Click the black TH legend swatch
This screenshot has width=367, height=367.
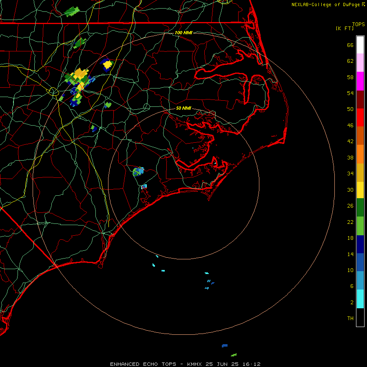tap(360, 317)
